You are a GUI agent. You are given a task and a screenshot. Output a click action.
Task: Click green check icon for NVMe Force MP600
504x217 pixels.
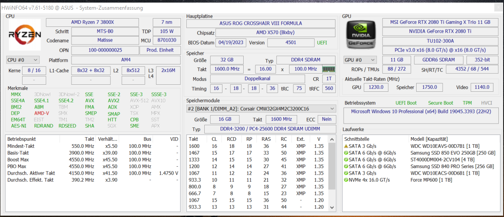click(346, 180)
